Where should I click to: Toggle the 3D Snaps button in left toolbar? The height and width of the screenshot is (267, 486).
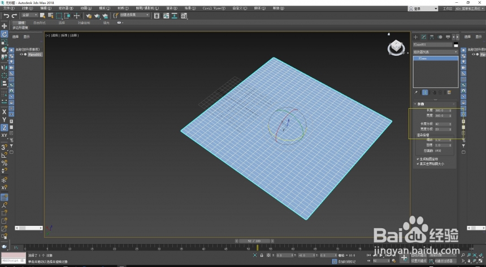5,147
